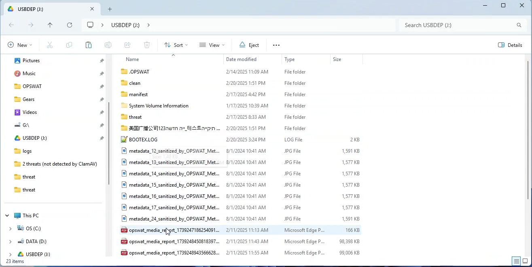This screenshot has height=267, width=532.
Task: Click the Eject button
Action: tap(249, 45)
